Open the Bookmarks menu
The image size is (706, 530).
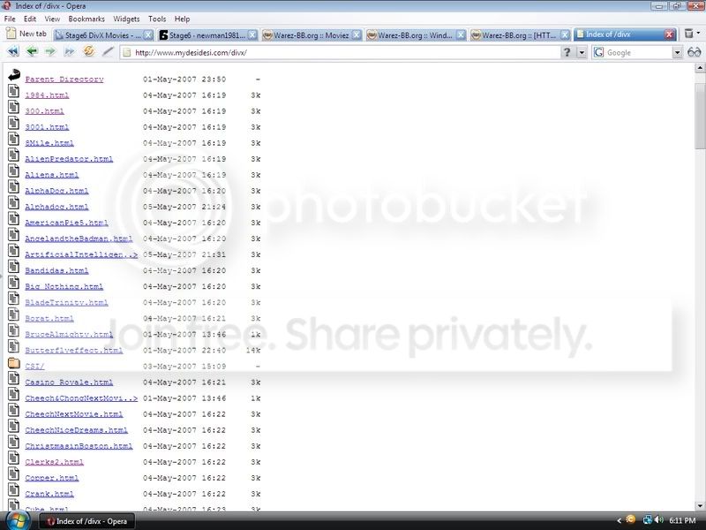point(86,19)
